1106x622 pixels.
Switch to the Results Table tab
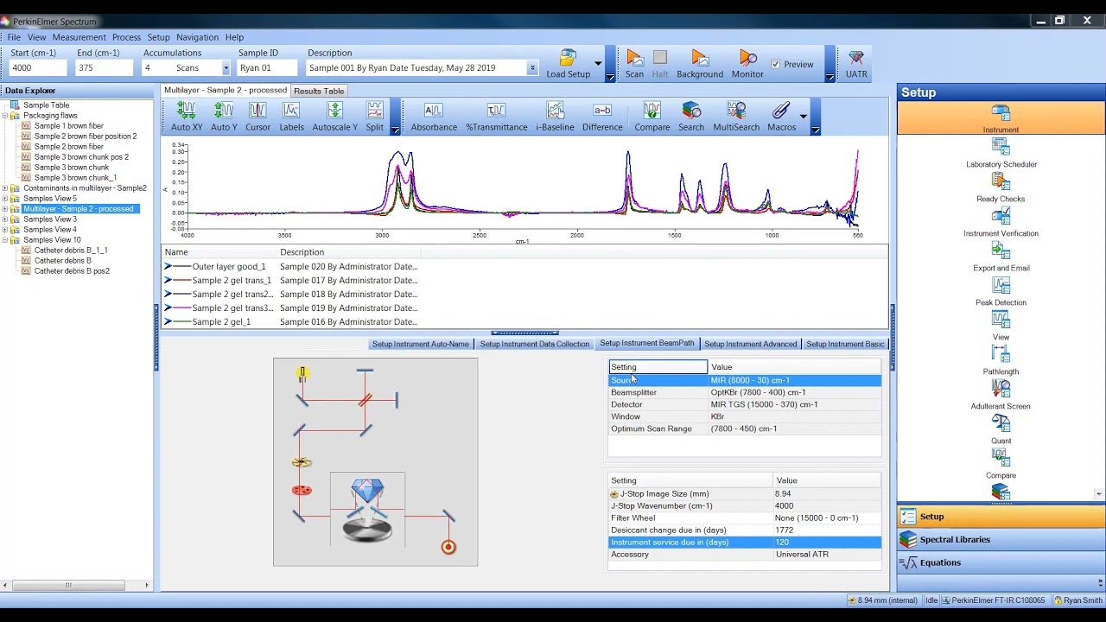(x=319, y=91)
